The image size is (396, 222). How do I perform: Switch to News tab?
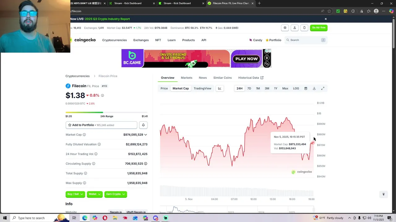[x=203, y=78]
